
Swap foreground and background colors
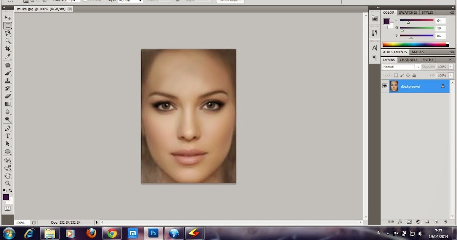10,190
